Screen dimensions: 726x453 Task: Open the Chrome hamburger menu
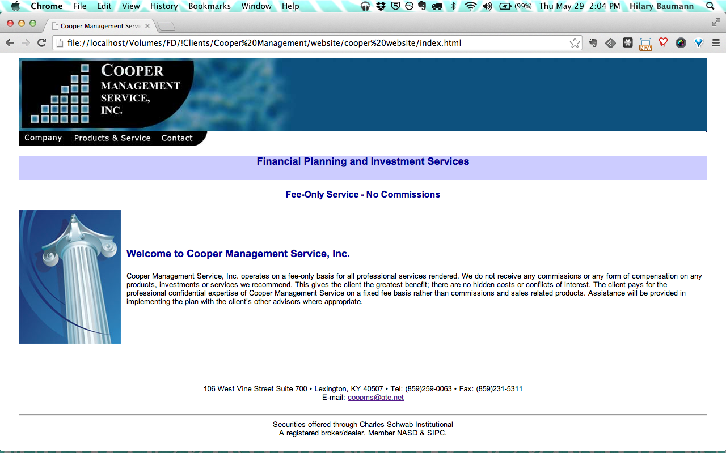pyautogui.click(x=716, y=43)
